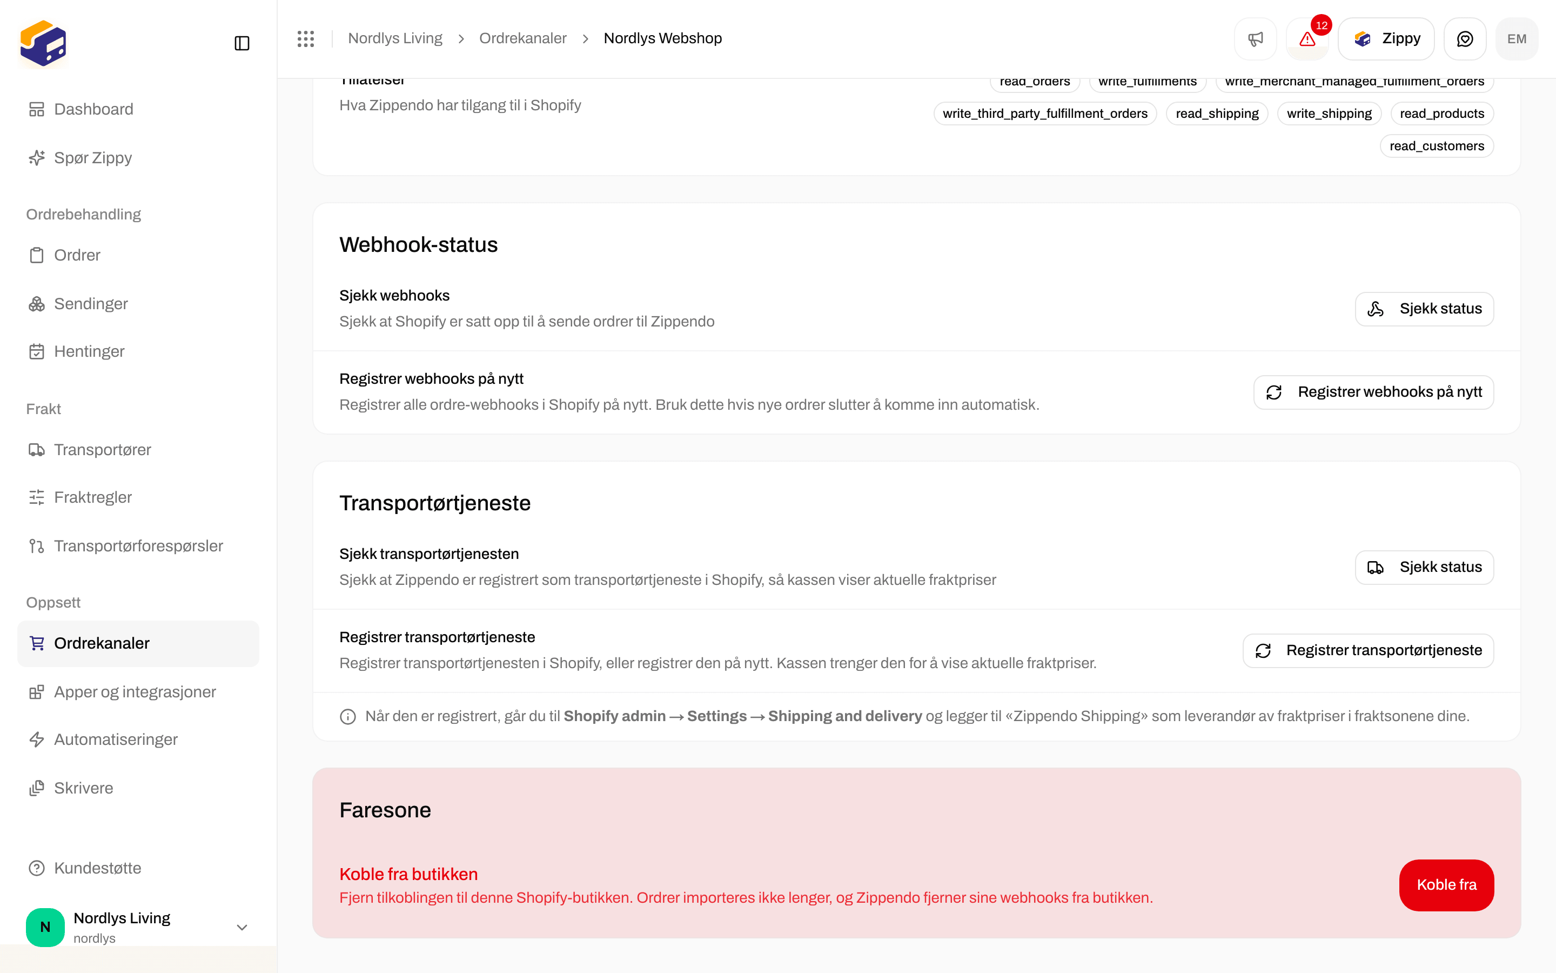
Task: Click the Koble fra butikken heading
Action: pyautogui.click(x=408, y=874)
